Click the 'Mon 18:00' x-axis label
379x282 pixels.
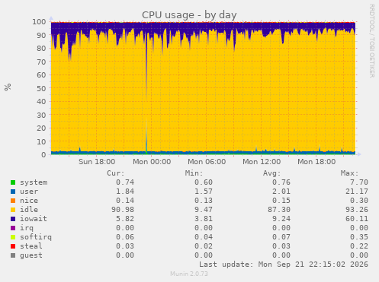(x=316, y=162)
